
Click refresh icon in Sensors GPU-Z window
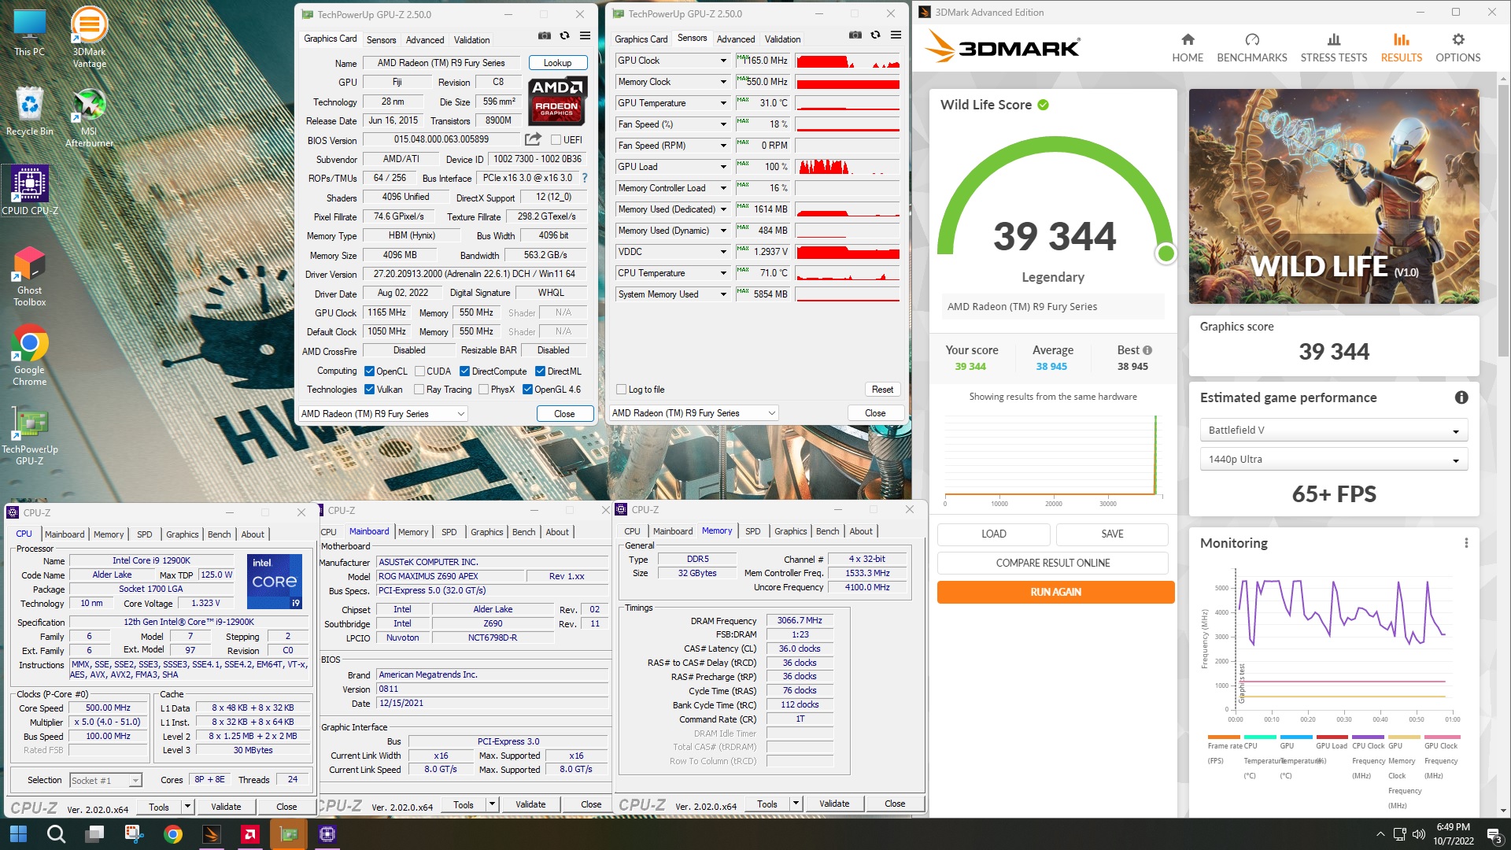(x=875, y=35)
